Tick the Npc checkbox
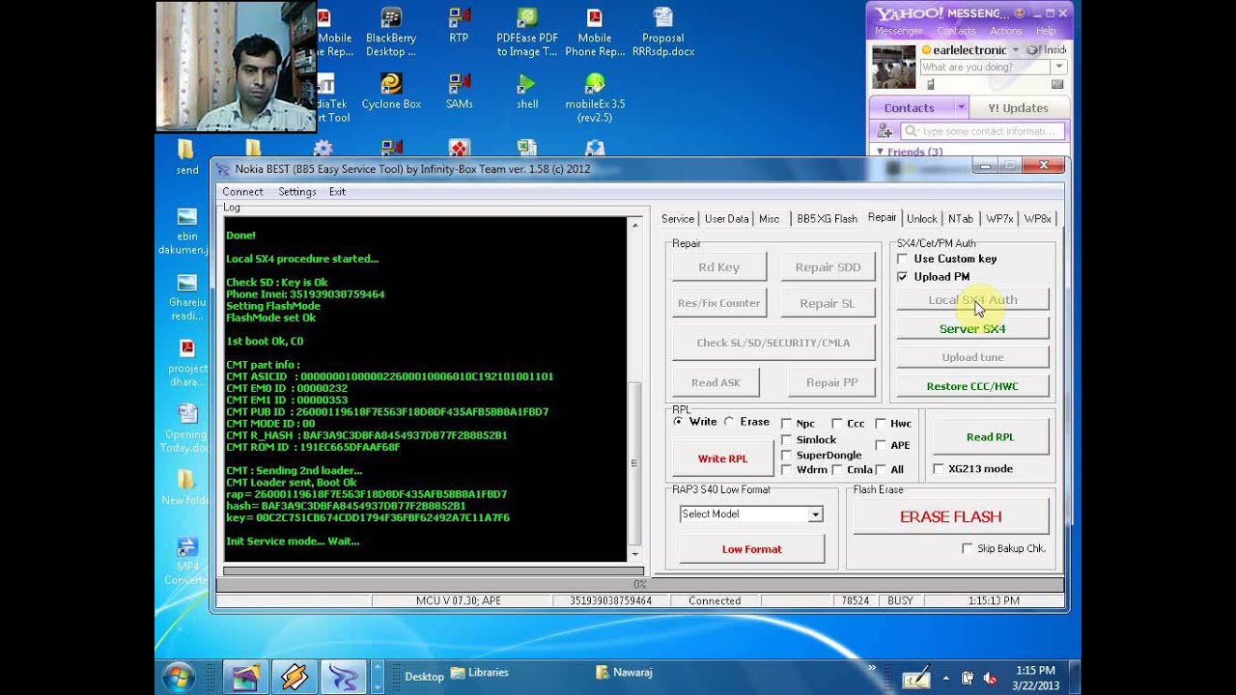 pos(787,424)
